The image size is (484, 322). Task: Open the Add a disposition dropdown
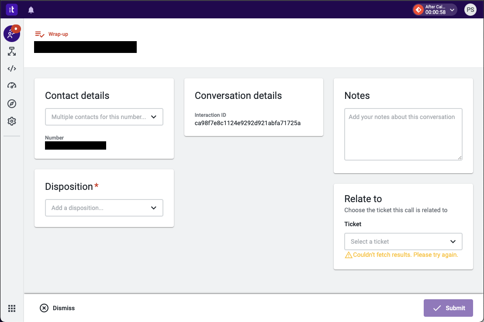(104, 208)
